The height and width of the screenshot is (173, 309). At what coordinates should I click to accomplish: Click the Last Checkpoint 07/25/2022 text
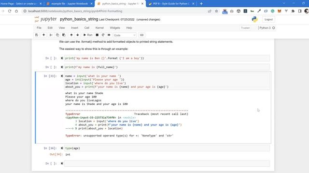117,20
